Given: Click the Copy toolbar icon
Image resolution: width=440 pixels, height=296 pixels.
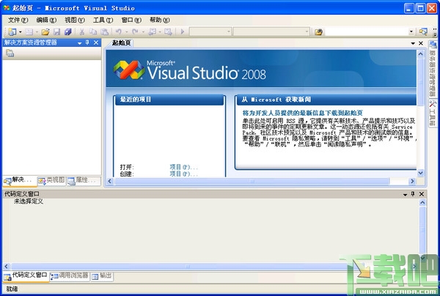Looking at the screenshot, I should [x=93, y=32].
